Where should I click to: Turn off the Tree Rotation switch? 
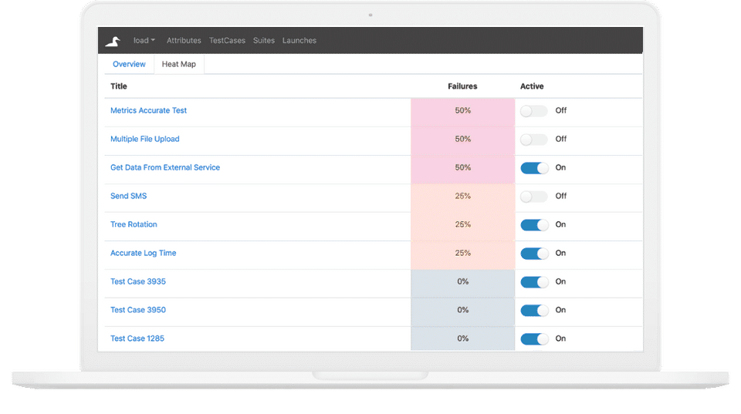(x=534, y=225)
